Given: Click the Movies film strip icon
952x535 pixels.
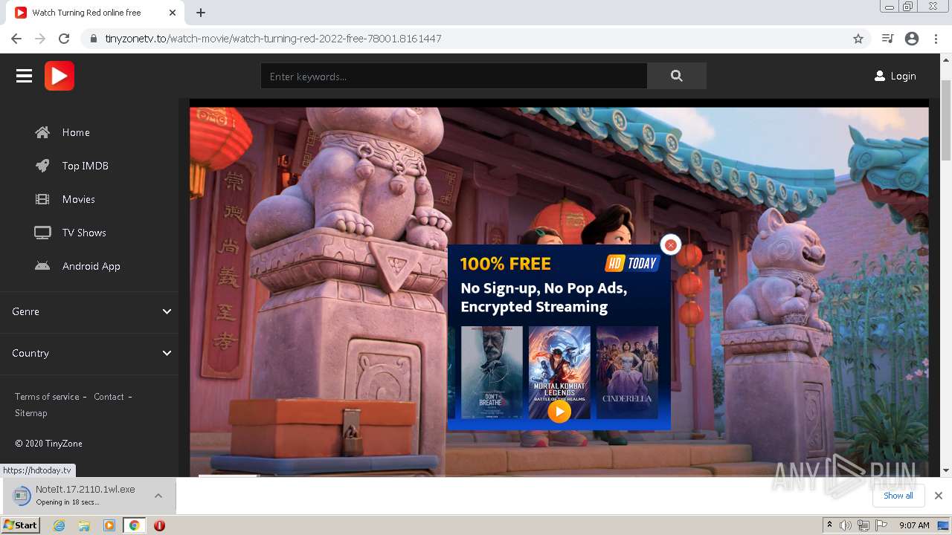Looking at the screenshot, I should [x=42, y=199].
